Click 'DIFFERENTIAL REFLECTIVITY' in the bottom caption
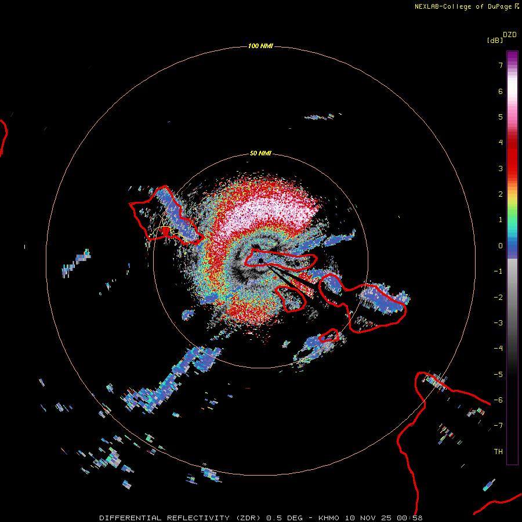The width and height of the screenshot is (522, 522). click(x=165, y=518)
